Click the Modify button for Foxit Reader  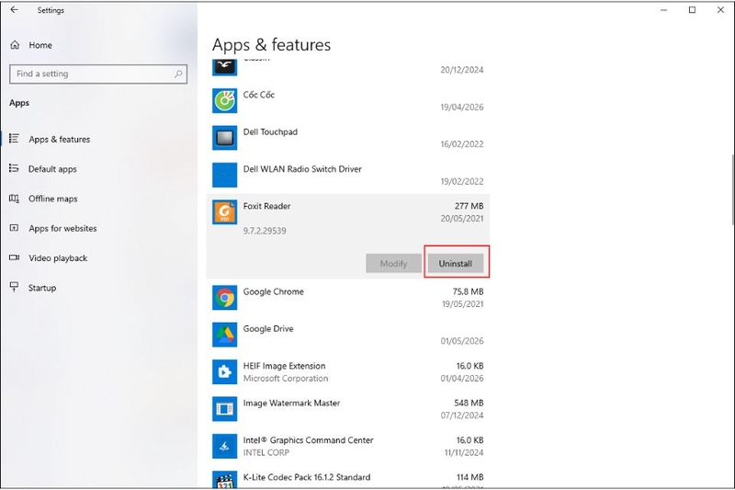pyautogui.click(x=393, y=264)
